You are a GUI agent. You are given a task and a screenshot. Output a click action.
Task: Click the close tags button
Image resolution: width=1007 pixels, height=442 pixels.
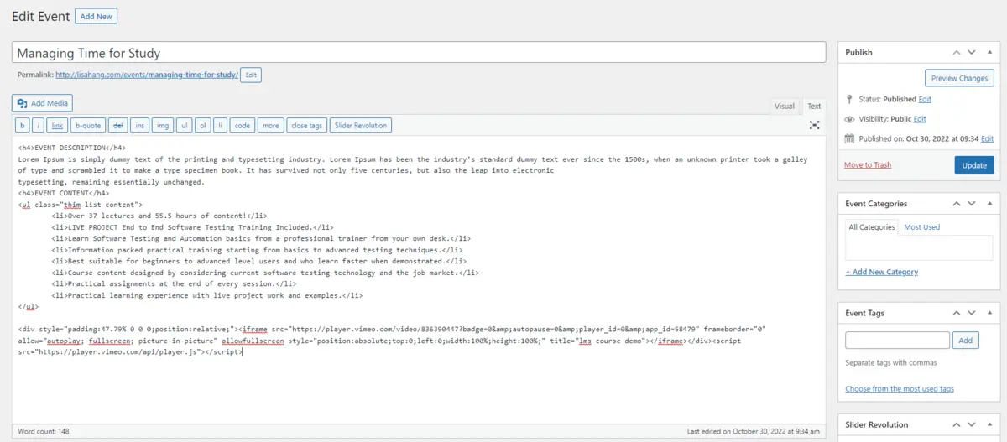[x=306, y=125]
